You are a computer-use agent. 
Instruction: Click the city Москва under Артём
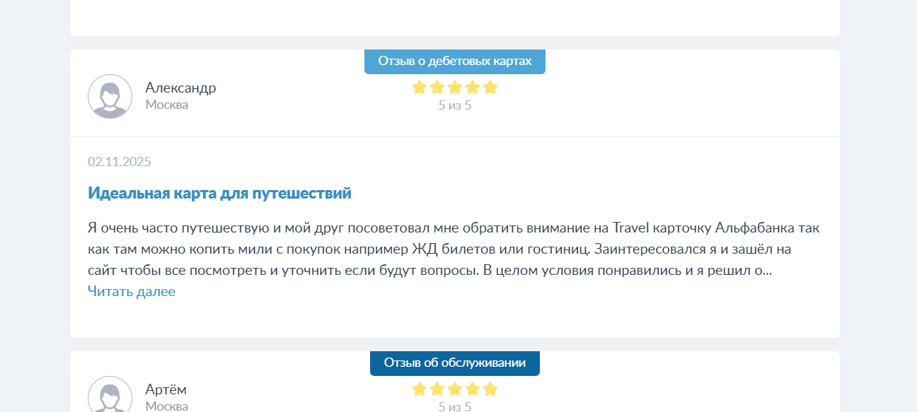coord(167,406)
